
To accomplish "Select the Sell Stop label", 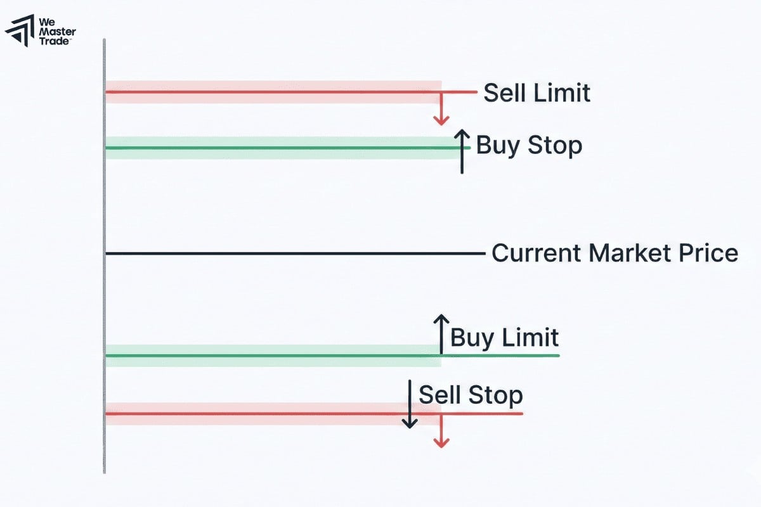I will [x=471, y=395].
